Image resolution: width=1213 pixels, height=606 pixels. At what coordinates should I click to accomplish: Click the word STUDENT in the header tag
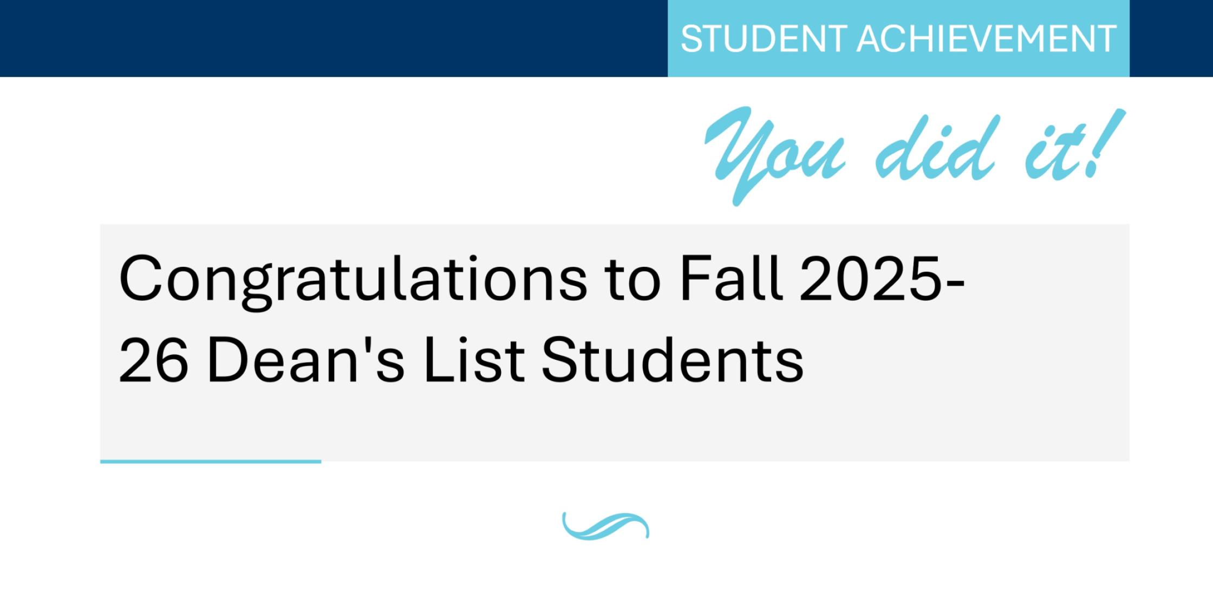(x=764, y=39)
